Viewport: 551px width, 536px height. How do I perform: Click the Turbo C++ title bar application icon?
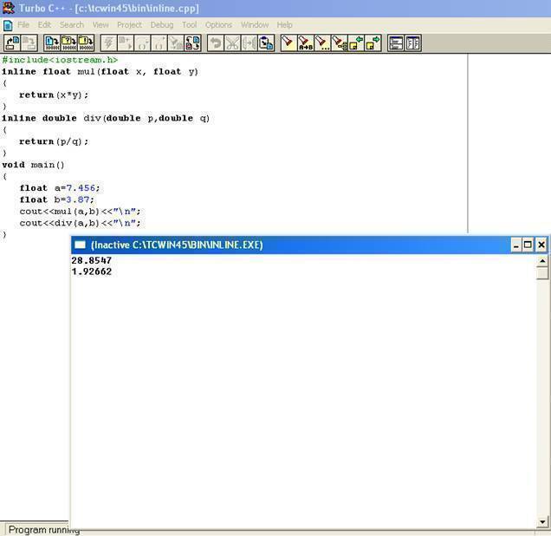click(x=8, y=8)
